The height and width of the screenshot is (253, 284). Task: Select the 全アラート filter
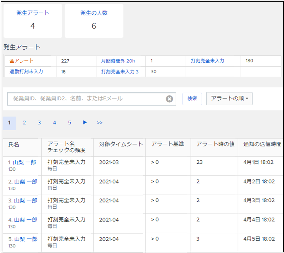21,61
